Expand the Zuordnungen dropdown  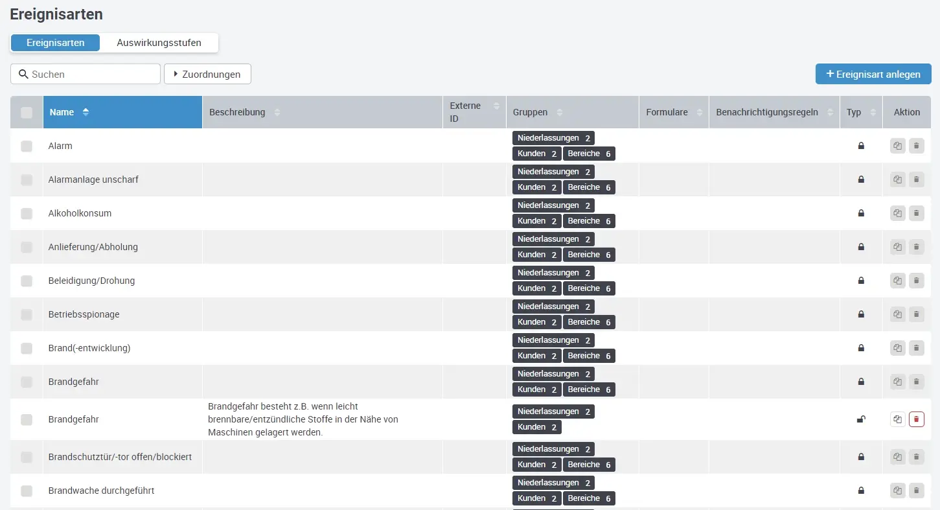207,74
